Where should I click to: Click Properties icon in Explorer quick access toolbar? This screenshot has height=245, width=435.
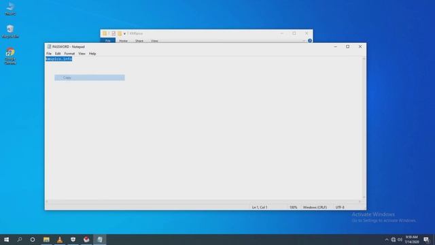(114, 33)
